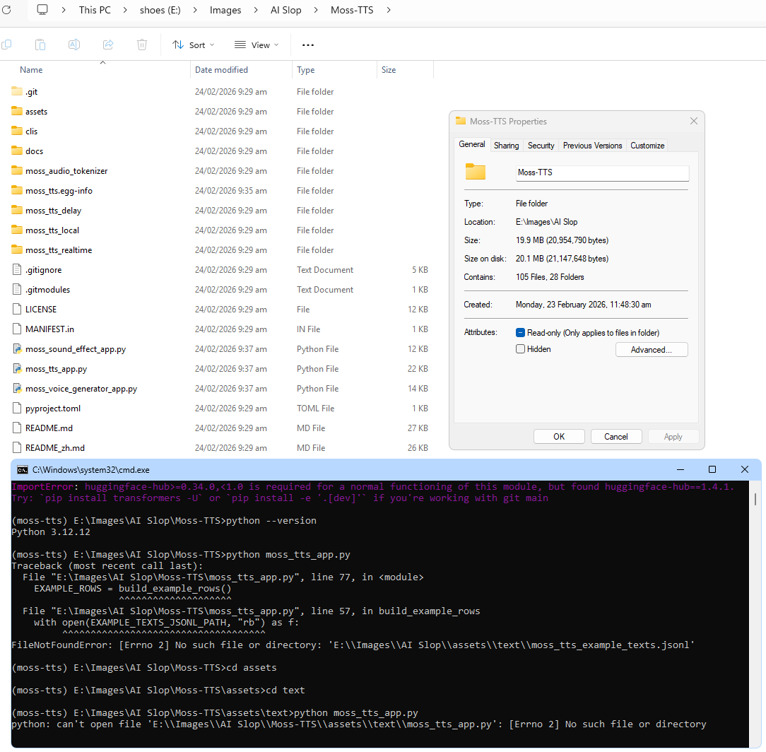Click the folder icon in Properties General tab
The image size is (766, 752).
pos(476,172)
